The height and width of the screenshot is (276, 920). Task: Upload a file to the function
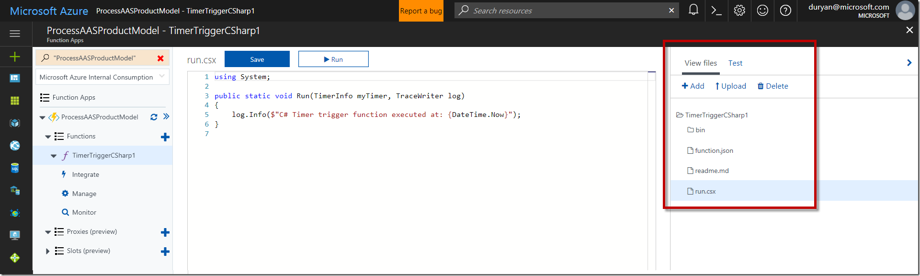(x=730, y=86)
